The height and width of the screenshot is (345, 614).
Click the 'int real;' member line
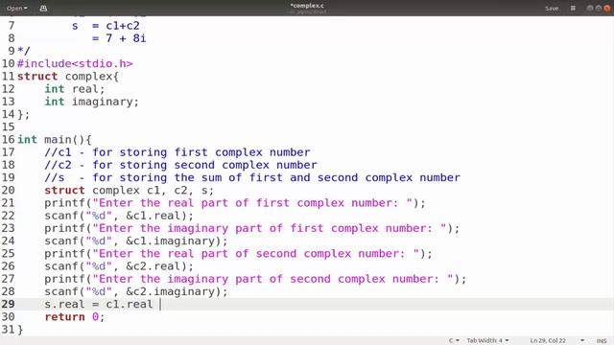click(75, 89)
